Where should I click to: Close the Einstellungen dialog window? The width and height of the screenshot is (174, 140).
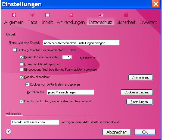point(156,4)
